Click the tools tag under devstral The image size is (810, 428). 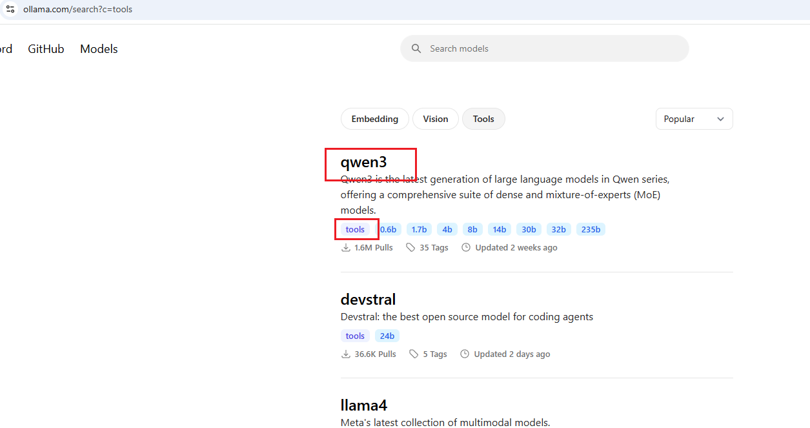point(355,336)
